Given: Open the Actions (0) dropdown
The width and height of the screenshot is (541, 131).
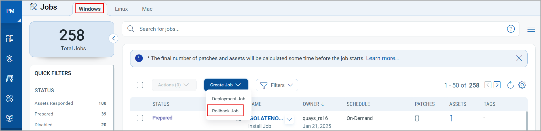Looking at the screenshot, I should [x=174, y=85].
